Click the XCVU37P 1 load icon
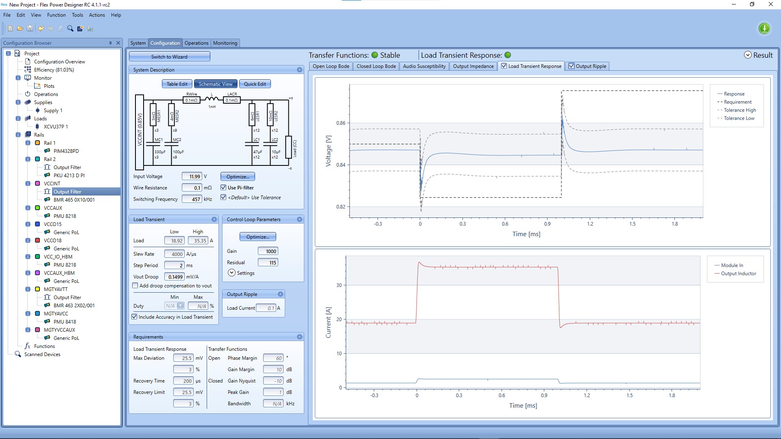The height and width of the screenshot is (439, 781). pos(37,126)
